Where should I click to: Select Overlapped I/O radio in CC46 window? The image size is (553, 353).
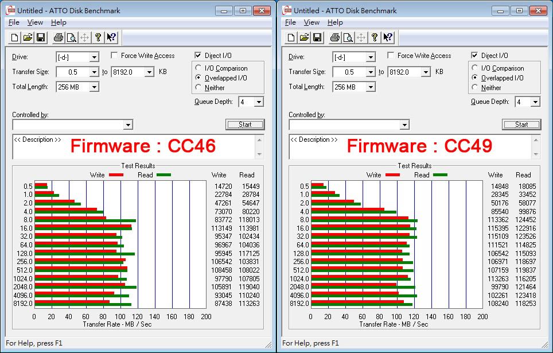point(198,77)
